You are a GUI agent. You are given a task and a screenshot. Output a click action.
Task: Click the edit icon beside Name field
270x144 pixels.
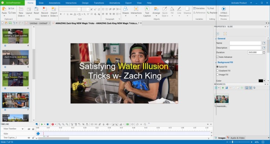(264, 43)
